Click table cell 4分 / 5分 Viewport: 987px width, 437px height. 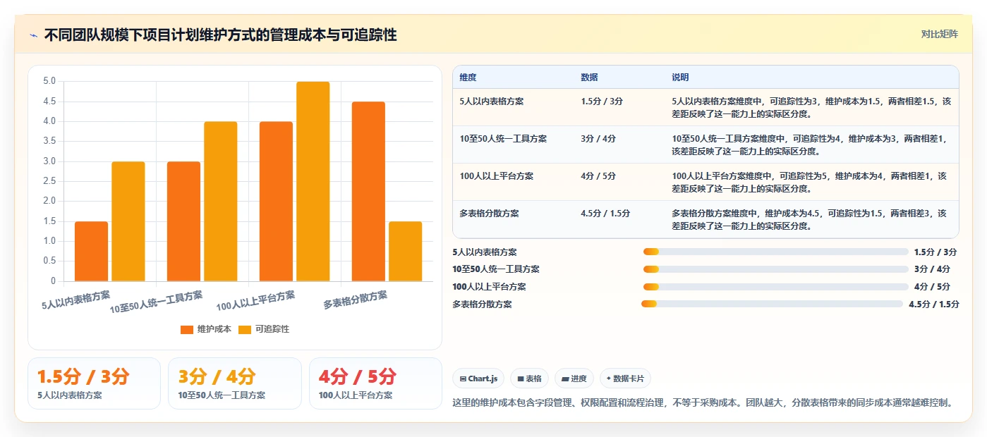point(598,176)
